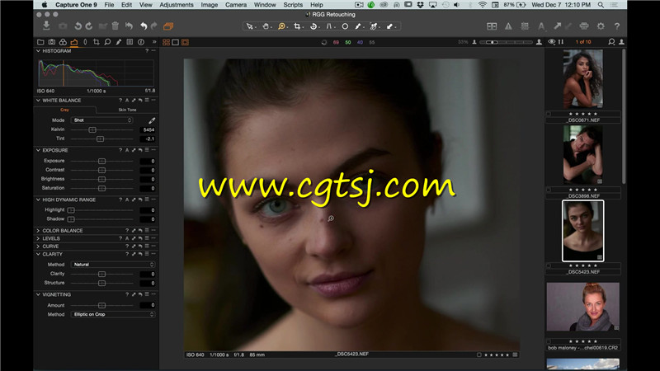Select the Crop cursor tool

click(x=297, y=26)
